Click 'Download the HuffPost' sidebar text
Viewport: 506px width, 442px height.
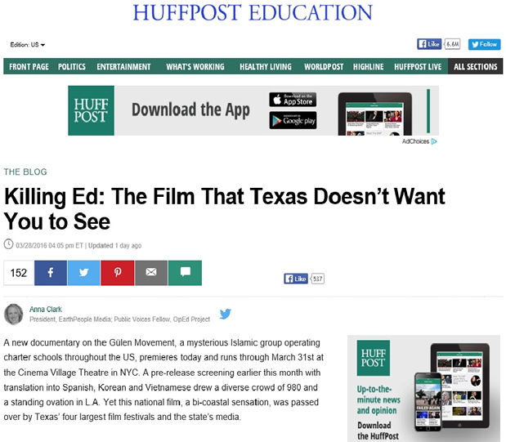[378, 431]
